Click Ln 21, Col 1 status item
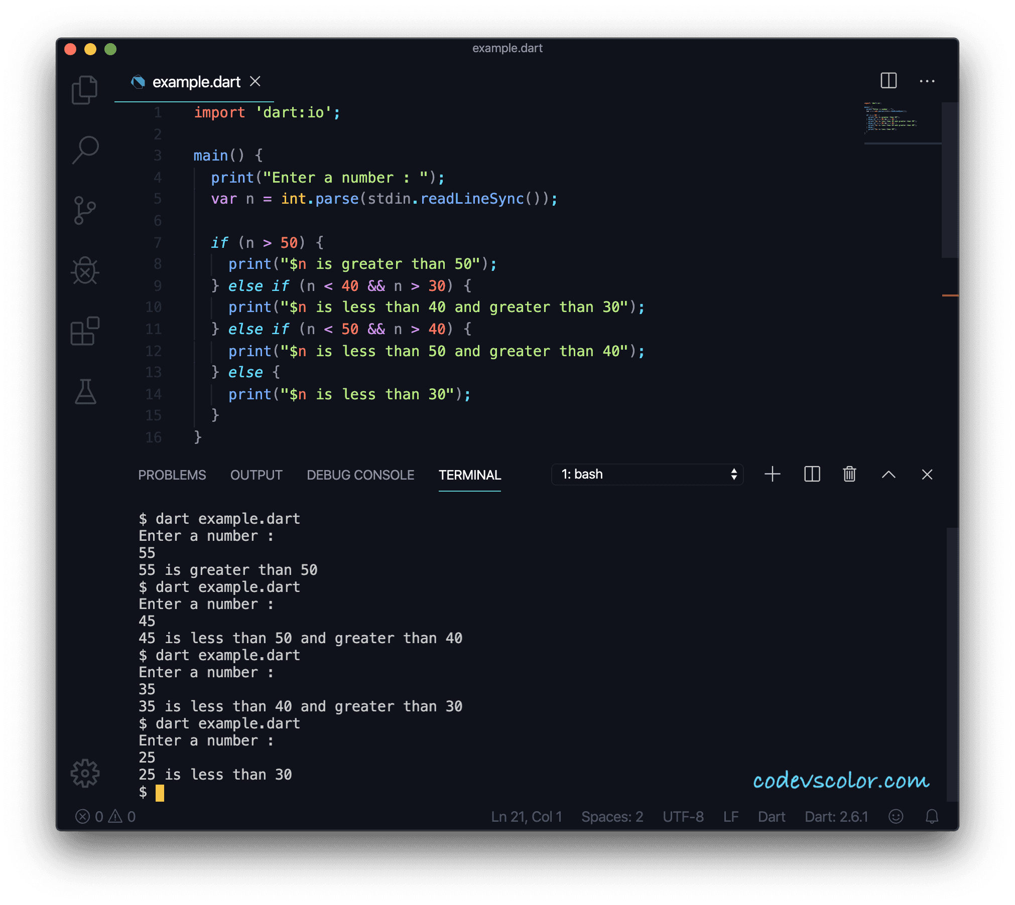Viewport: 1015px width, 905px height. 527,817
